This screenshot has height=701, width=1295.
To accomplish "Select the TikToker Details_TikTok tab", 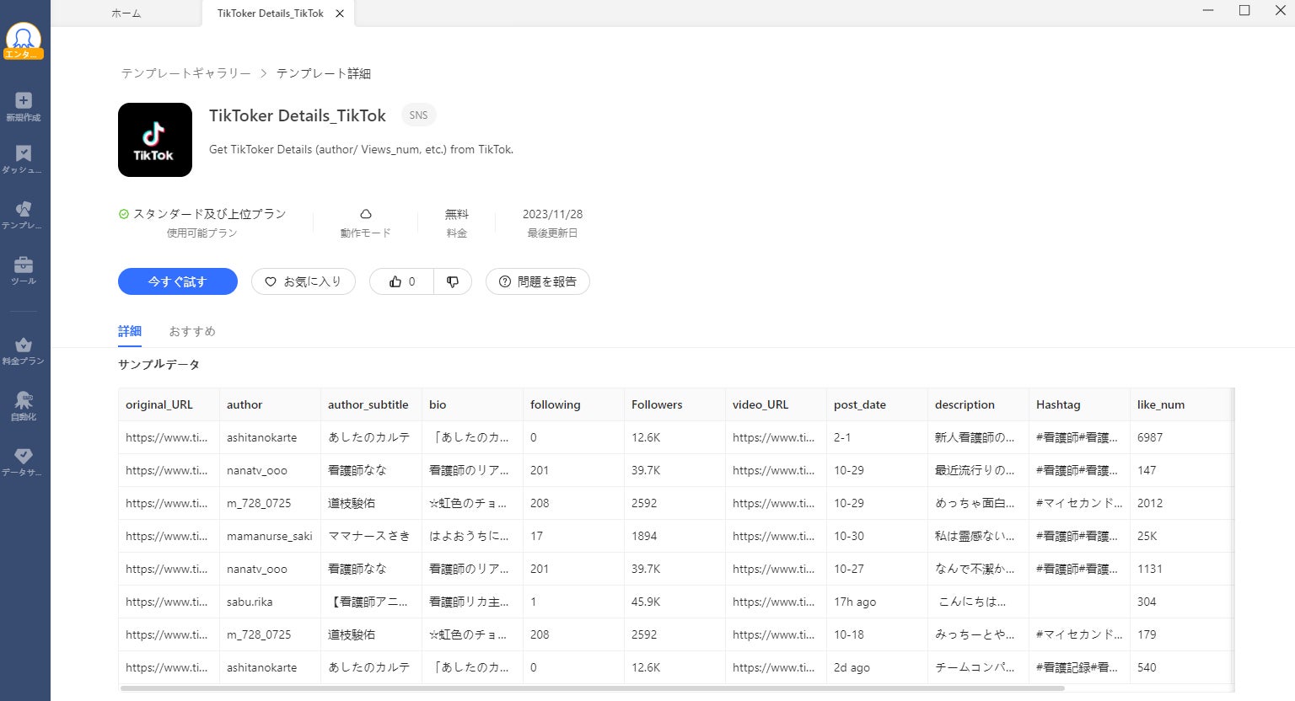I will [271, 13].
